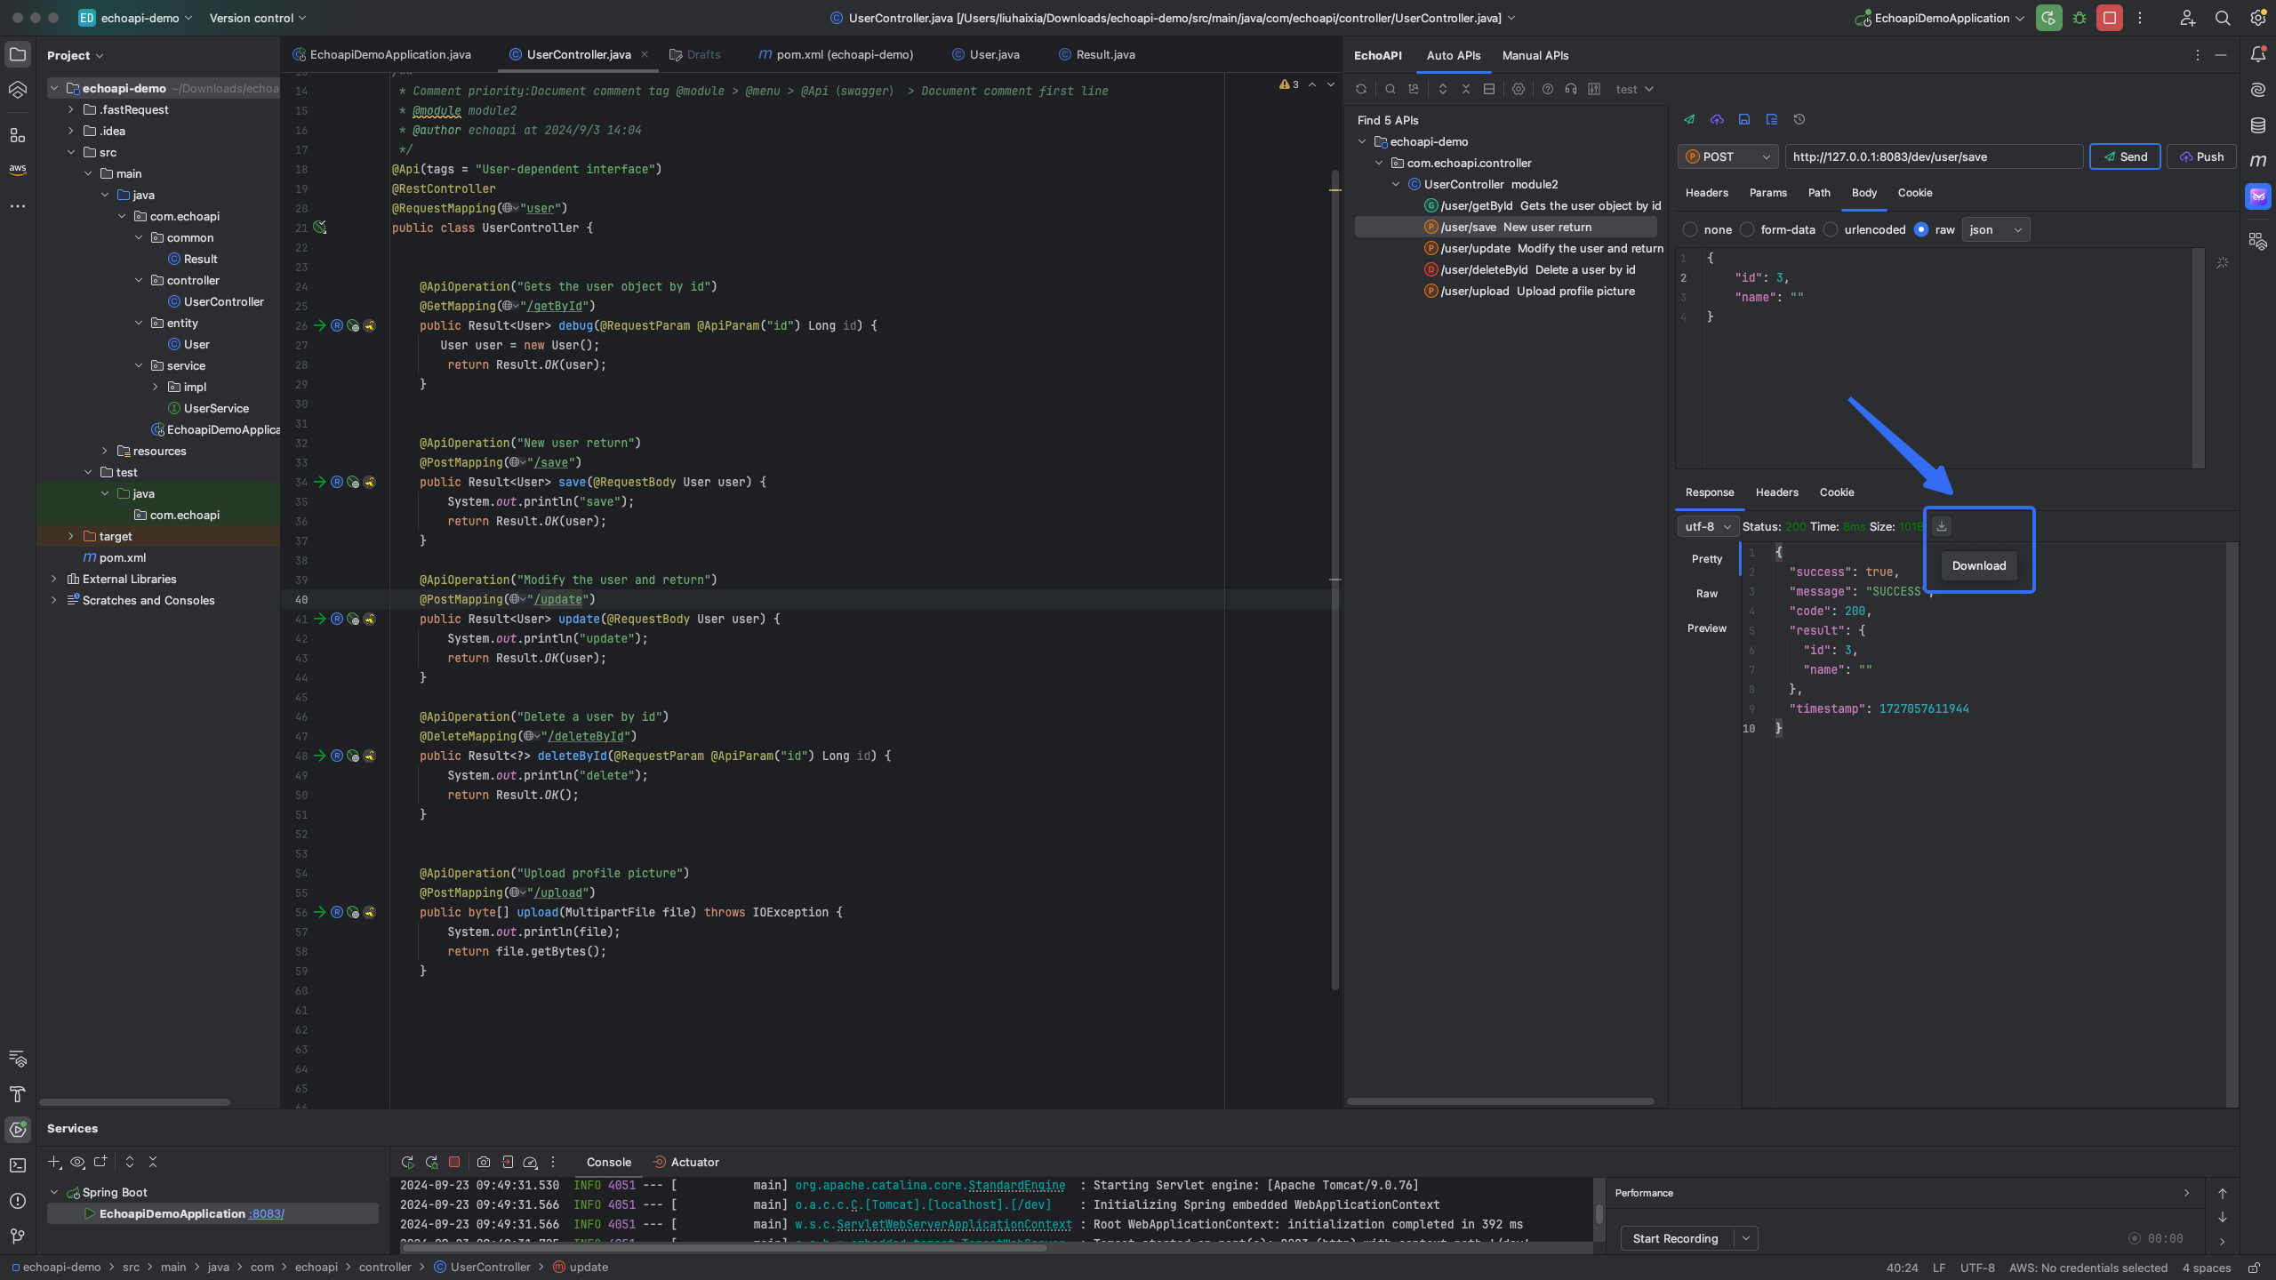
Task: Open the Terminal tool window icon
Action: [x=18, y=1164]
